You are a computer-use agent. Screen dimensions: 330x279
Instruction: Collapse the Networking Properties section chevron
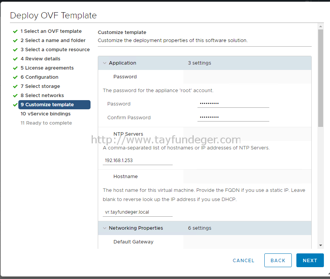coord(105,228)
